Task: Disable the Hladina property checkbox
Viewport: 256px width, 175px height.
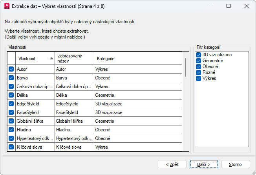Action: click(x=11, y=129)
